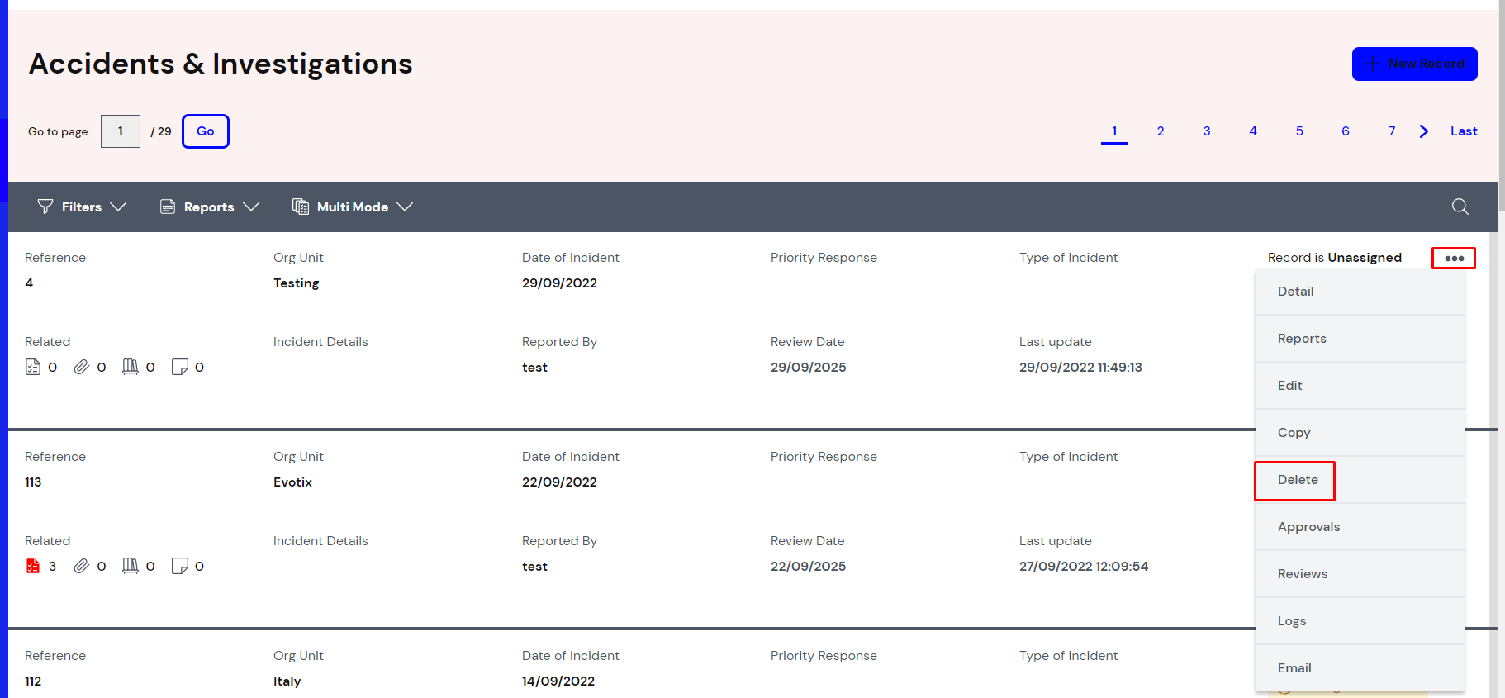
Task: Click the New Record button
Action: click(1414, 64)
